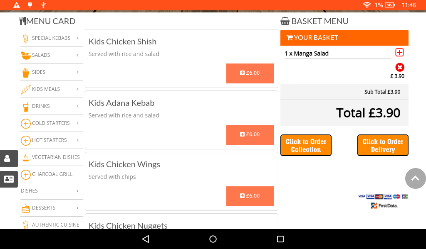Open Charcoal Grill Dishes category
This screenshot has width=426, height=249.
click(x=52, y=174)
